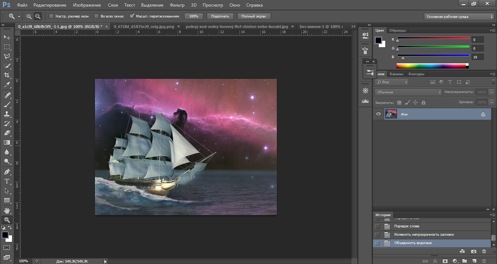Toggle Quick Mask mode button
The image size is (497, 264).
[x=7, y=247]
